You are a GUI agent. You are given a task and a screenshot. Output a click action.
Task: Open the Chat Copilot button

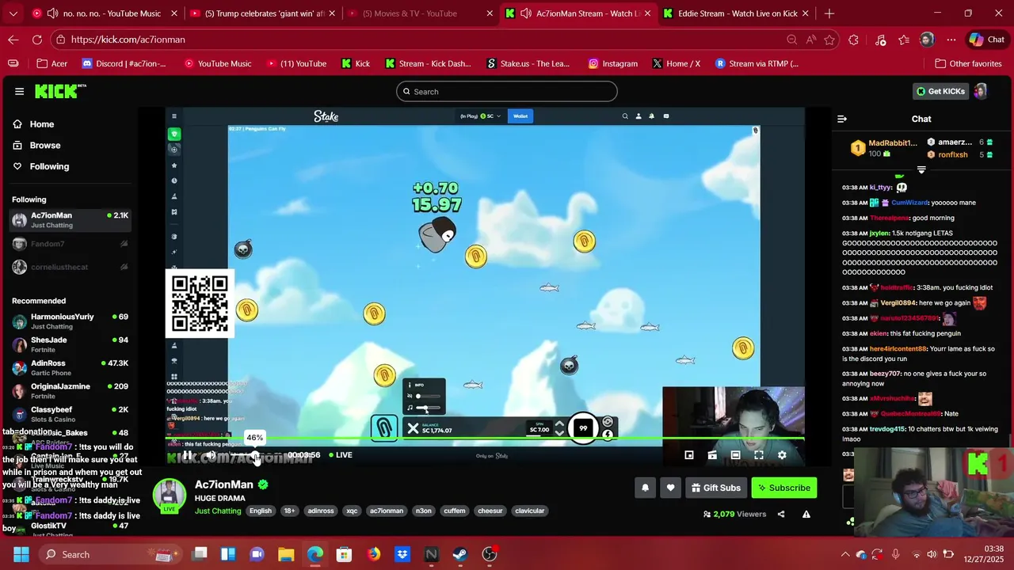[x=987, y=40]
